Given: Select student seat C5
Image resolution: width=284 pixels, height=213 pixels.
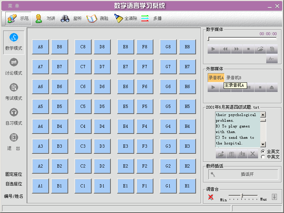Looking at the screenshot, I should pos(83,106).
